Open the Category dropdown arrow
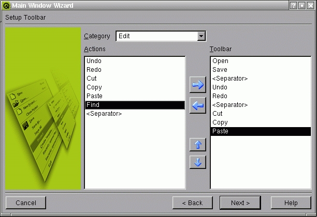The width and height of the screenshot is (317, 217). point(201,36)
